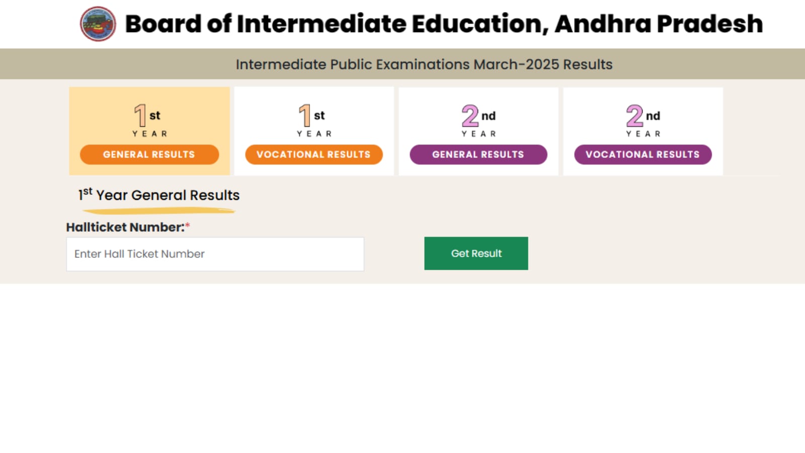The height and width of the screenshot is (453, 805).
Task: Click "YEAR" text in highlighted 1st General card
Action: (x=149, y=134)
